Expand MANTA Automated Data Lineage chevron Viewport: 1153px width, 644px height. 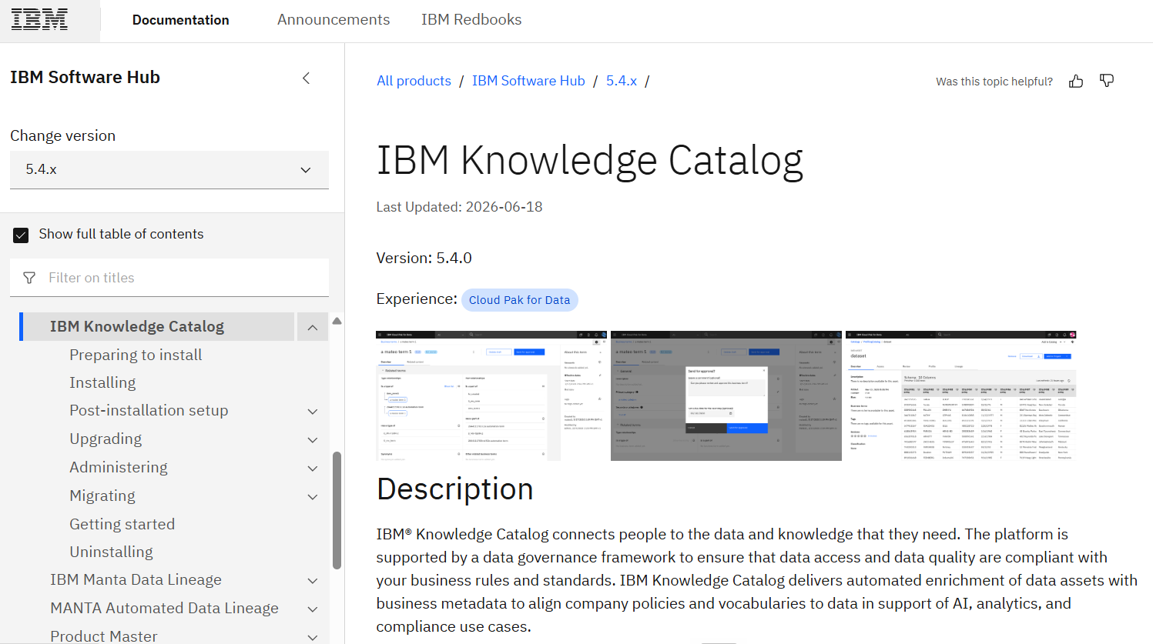click(x=313, y=609)
